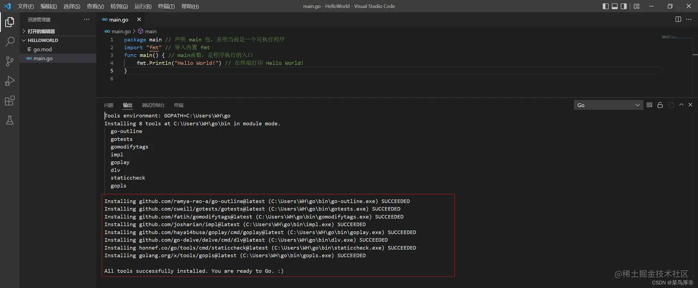Click the fmt.Println code line
Screen dimensions: 698x288
pos(220,63)
